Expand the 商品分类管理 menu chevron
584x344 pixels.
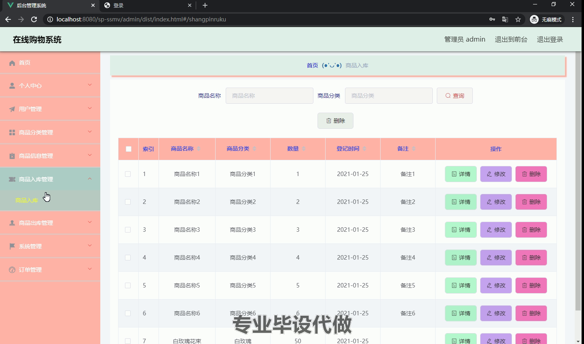90,132
